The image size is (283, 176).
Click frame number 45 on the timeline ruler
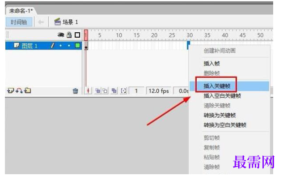pos(242,35)
